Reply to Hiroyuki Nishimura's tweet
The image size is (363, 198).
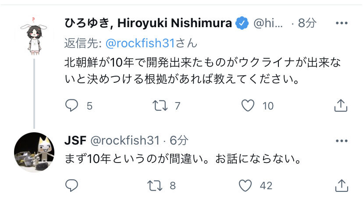[71, 105]
